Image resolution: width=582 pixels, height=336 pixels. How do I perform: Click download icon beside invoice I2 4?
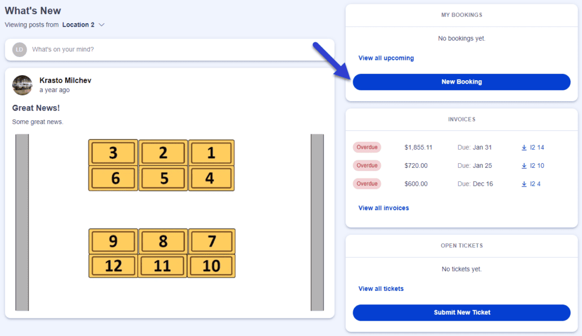pos(524,184)
